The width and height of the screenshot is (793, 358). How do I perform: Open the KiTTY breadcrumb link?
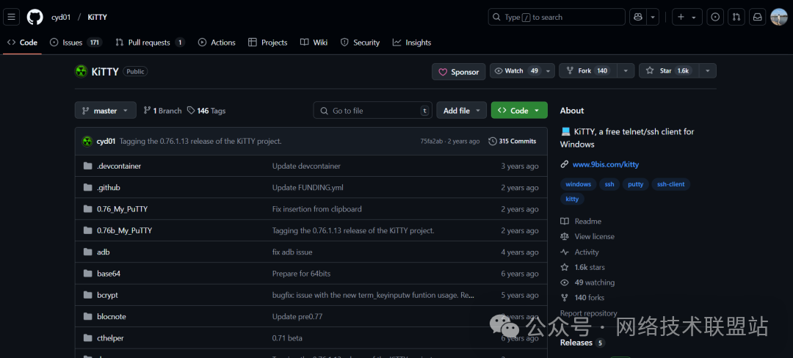point(97,17)
